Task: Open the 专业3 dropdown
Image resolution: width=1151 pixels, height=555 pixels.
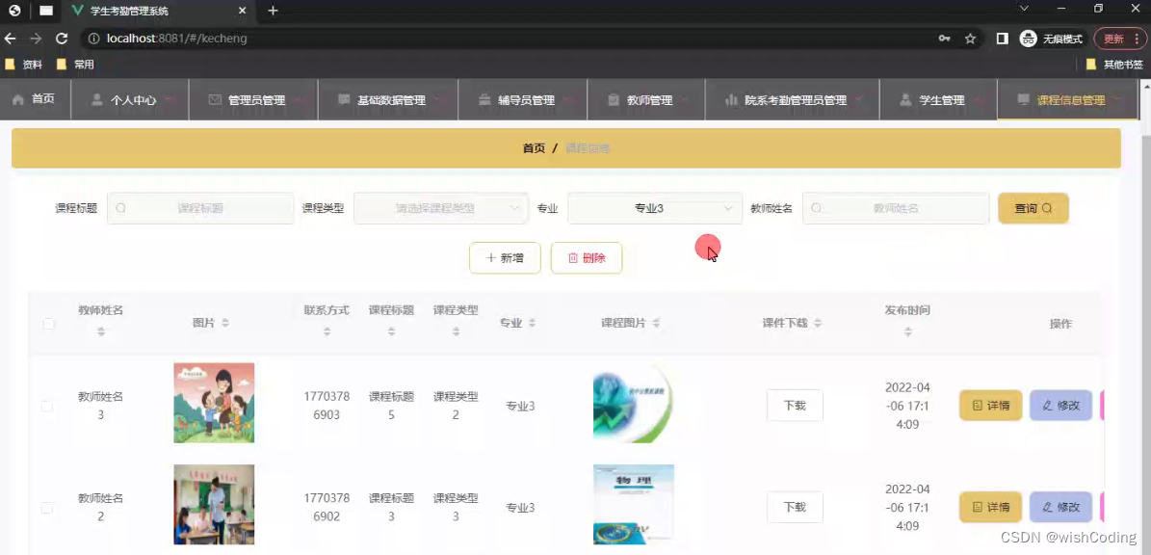Action: coord(654,208)
